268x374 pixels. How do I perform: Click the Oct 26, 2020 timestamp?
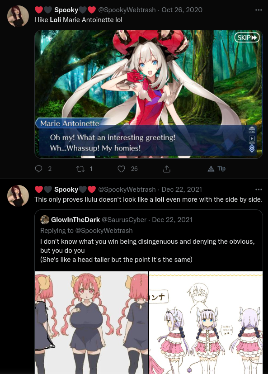point(182,10)
